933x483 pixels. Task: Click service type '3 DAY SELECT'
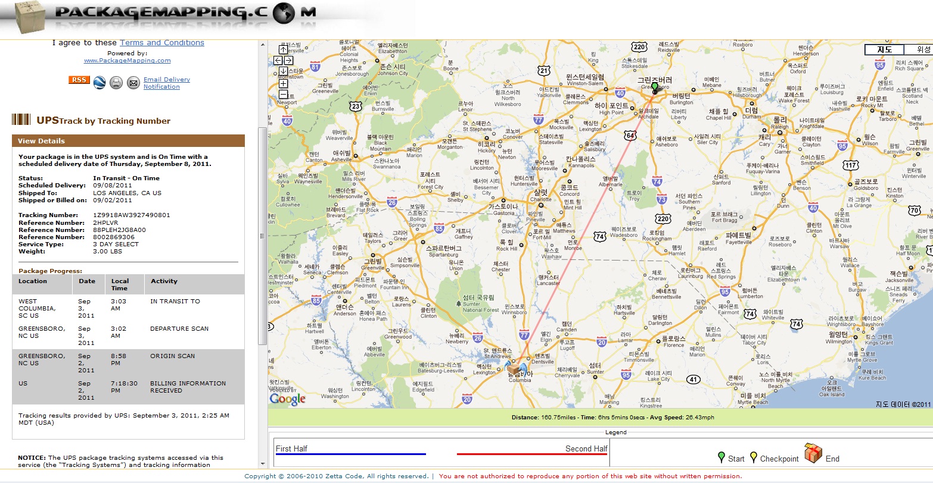pos(116,244)
